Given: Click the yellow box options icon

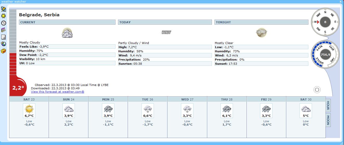Looking at the screenshot, I should [x=3, y=51].
